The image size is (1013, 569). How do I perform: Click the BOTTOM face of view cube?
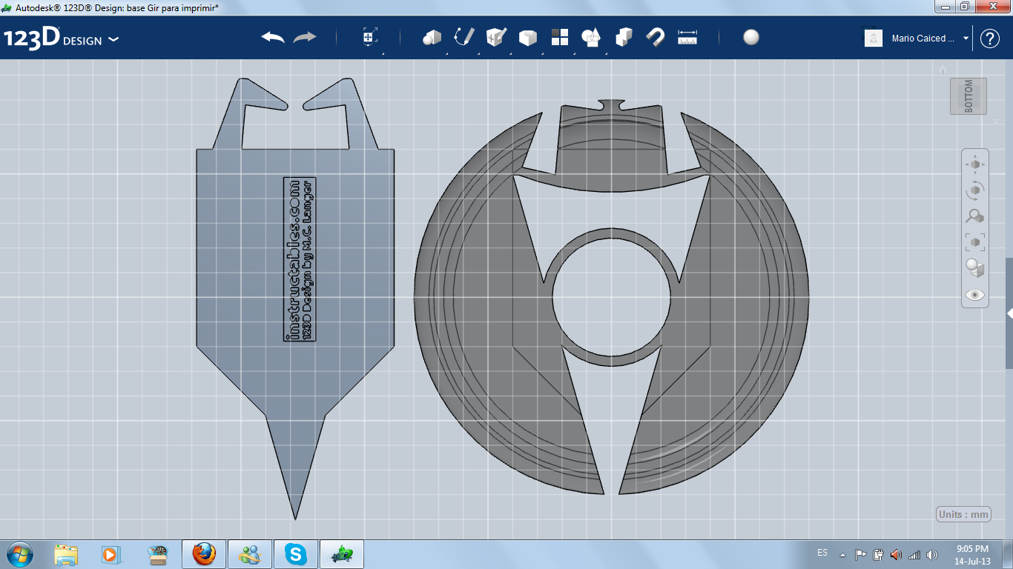pyautogui.click(x=969, y=96)
